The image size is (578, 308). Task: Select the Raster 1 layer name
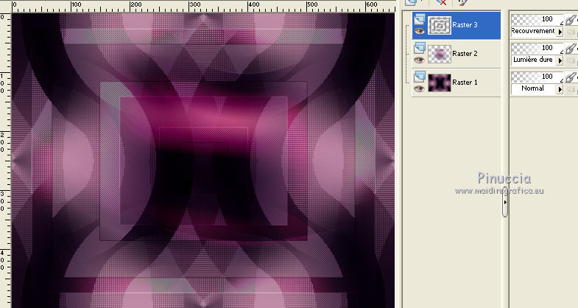pyautogui.click(x=465, y=83)
